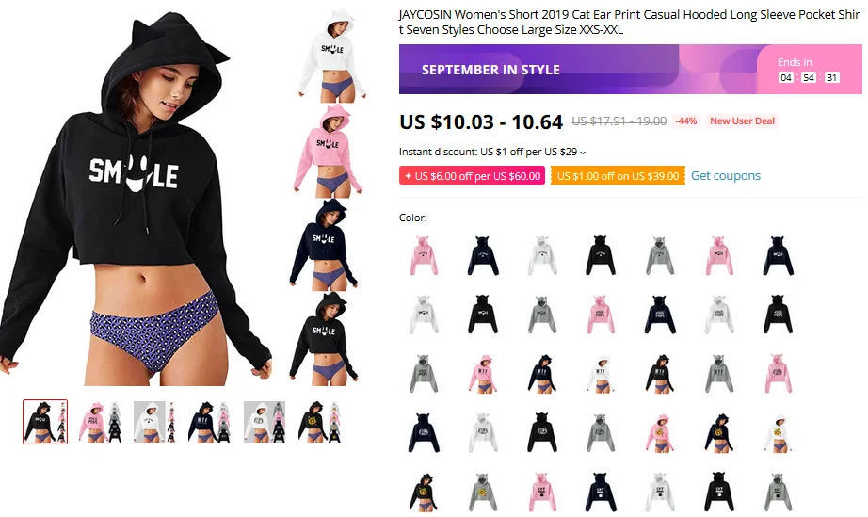Select the black sunflower hoodie color option

(x=424, y=493)
